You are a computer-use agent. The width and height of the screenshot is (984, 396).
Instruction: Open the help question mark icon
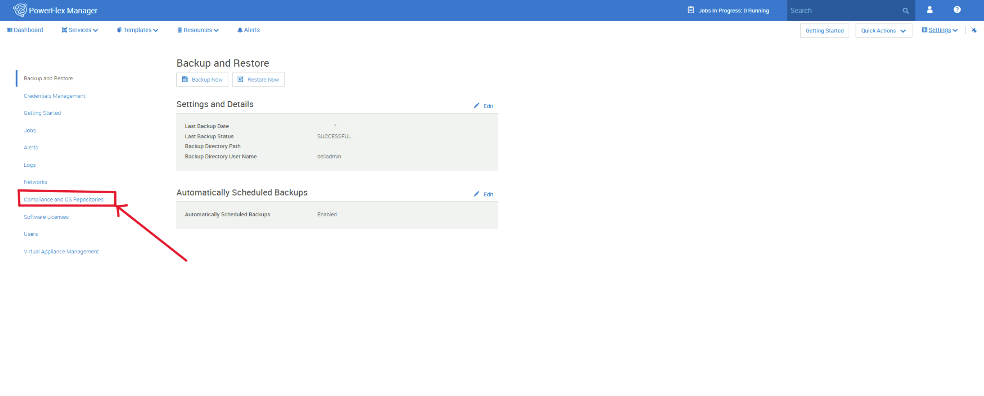(x=957, y=10)
